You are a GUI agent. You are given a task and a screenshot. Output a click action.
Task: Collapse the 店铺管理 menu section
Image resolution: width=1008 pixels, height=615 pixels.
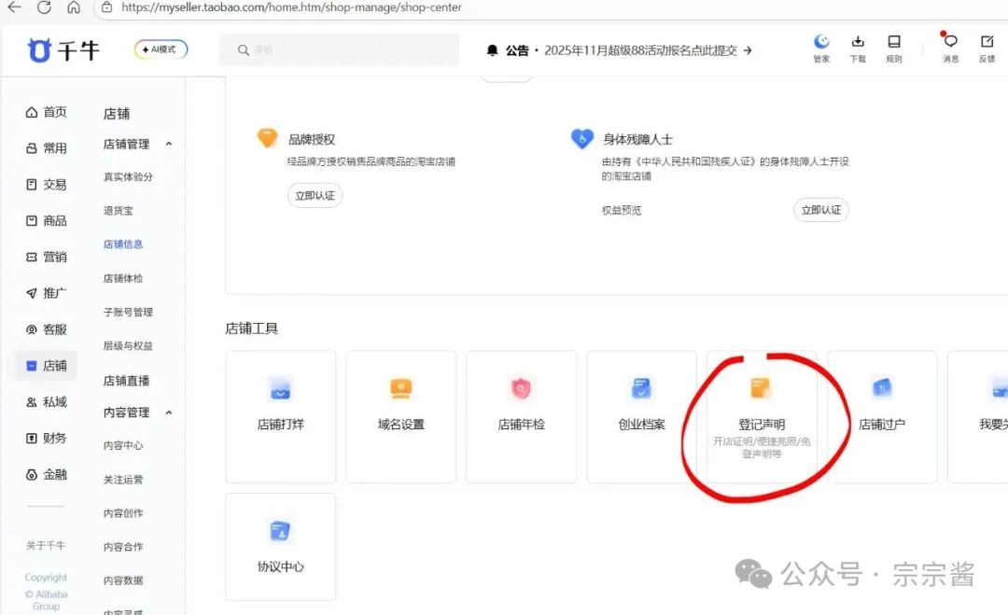169,145
